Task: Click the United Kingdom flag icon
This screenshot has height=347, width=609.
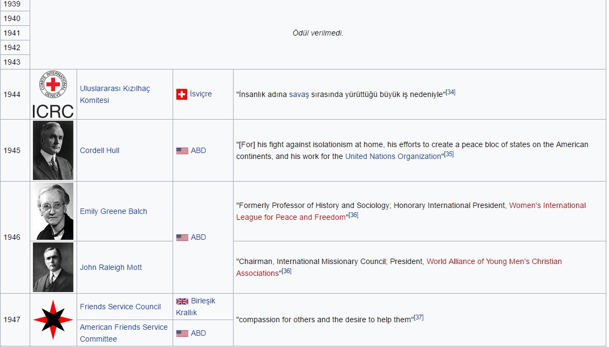Action: click(x=182, y=301)
